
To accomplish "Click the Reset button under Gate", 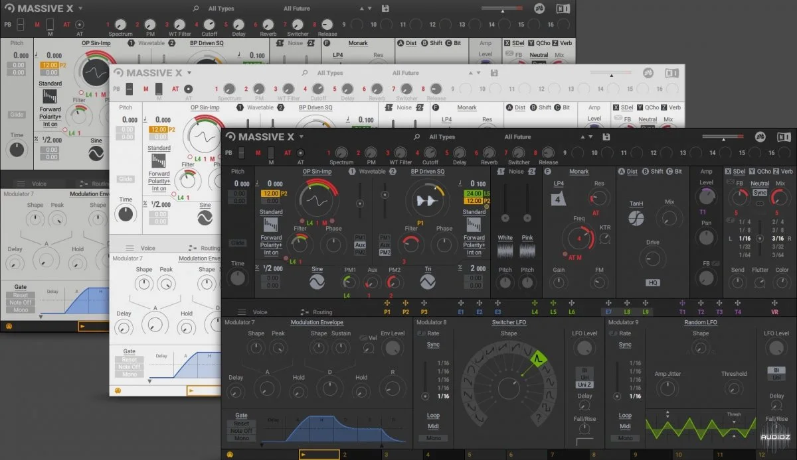I will coord(241,424).
